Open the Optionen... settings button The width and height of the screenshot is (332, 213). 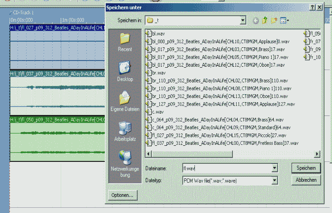click(122, 195)
